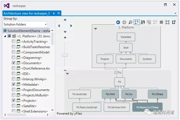Pin the Architecture view tab
The height and width of the screenshot is (120, 180).
point(54,13)
